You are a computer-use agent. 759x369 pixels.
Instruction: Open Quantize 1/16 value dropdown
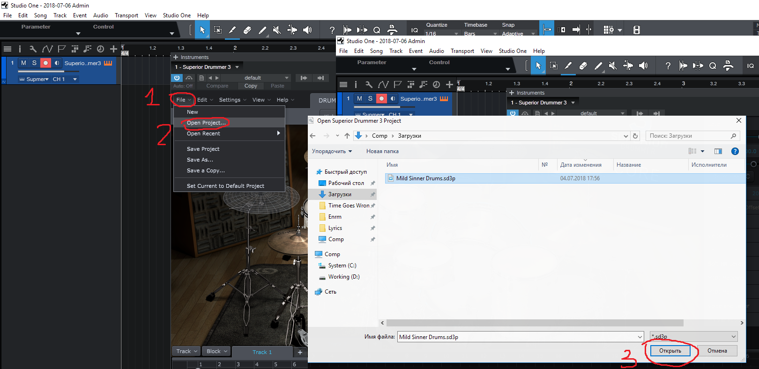[442, 34]
